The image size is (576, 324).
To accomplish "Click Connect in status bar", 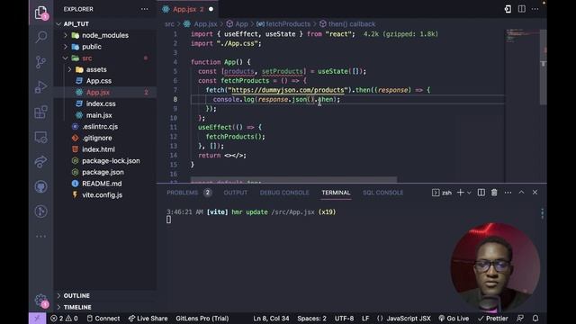I will (103, 318).
